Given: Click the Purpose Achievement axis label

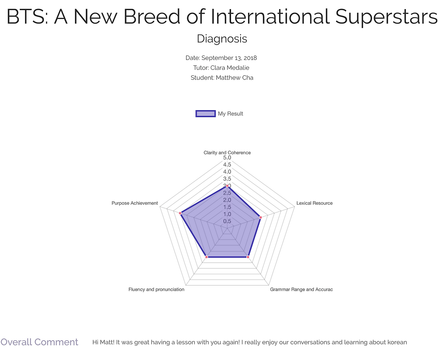Looking at the screenshot, I should coord(134,203).
